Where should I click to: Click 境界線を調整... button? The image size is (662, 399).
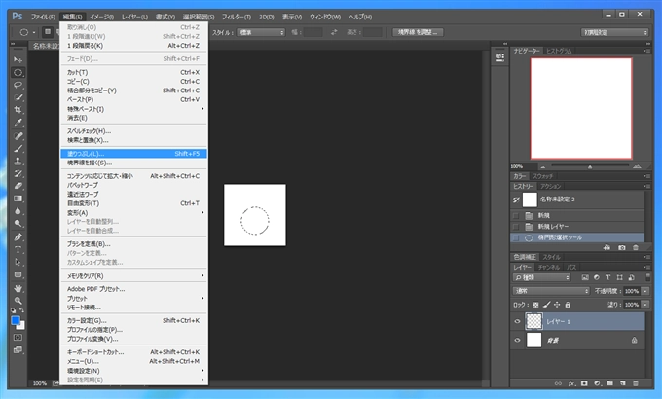click(x=418, y=32)
